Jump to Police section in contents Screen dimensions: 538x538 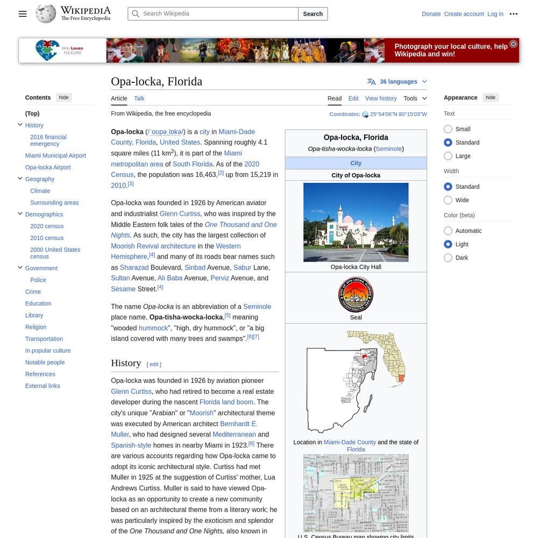[x=38, y=280]
